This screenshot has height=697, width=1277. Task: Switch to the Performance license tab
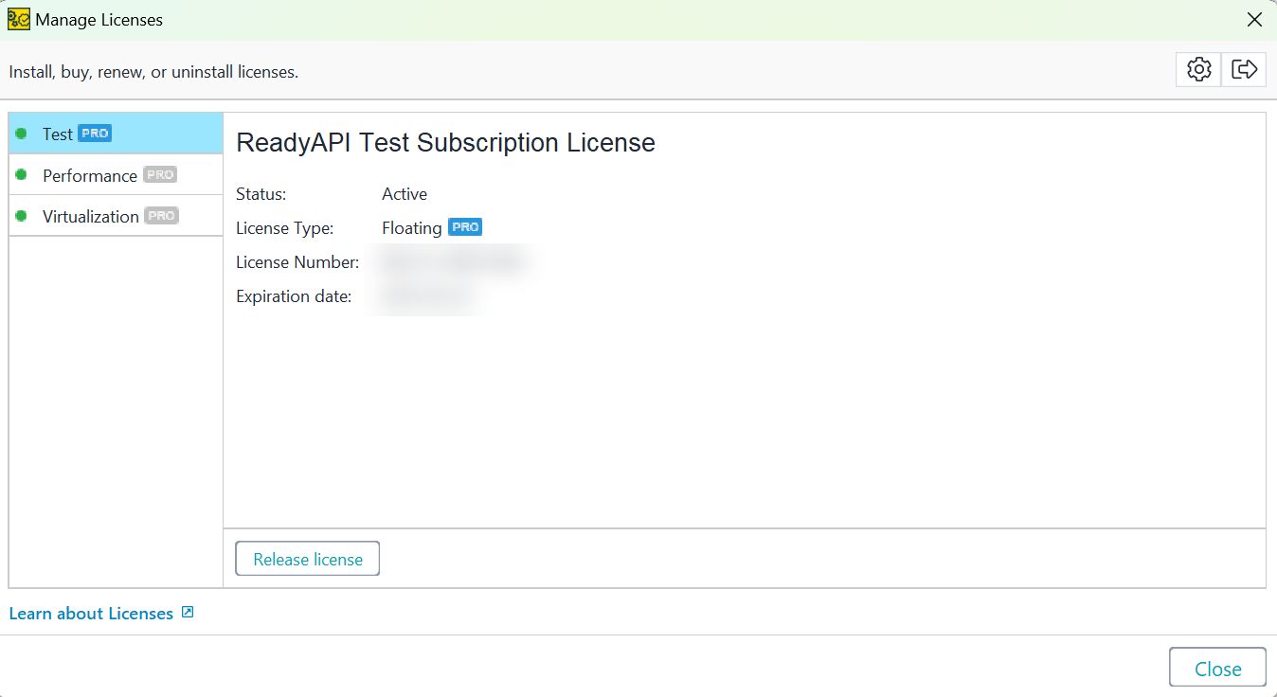pyautogui.click(x=89, y=175)
